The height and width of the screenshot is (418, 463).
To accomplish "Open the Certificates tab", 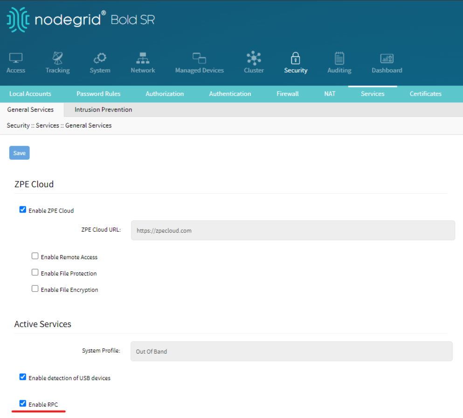I will pos(426,94).
